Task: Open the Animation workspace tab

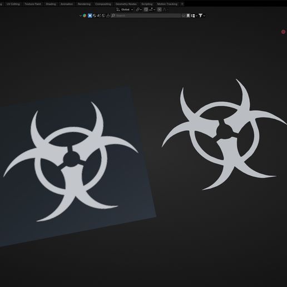Action: (x=67, y=4)
